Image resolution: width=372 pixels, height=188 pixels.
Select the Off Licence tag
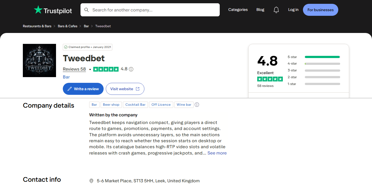coord(161,105)
